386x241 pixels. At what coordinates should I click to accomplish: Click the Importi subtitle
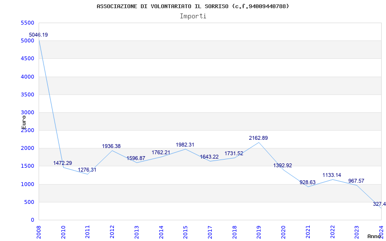[193, 16]
